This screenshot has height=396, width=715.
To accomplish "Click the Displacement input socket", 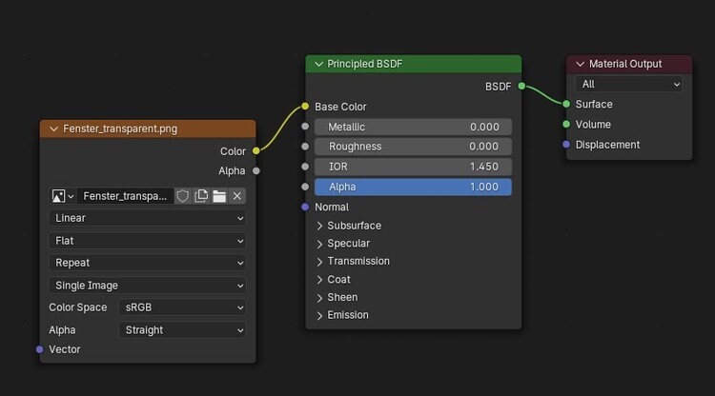I will (566, 145).
